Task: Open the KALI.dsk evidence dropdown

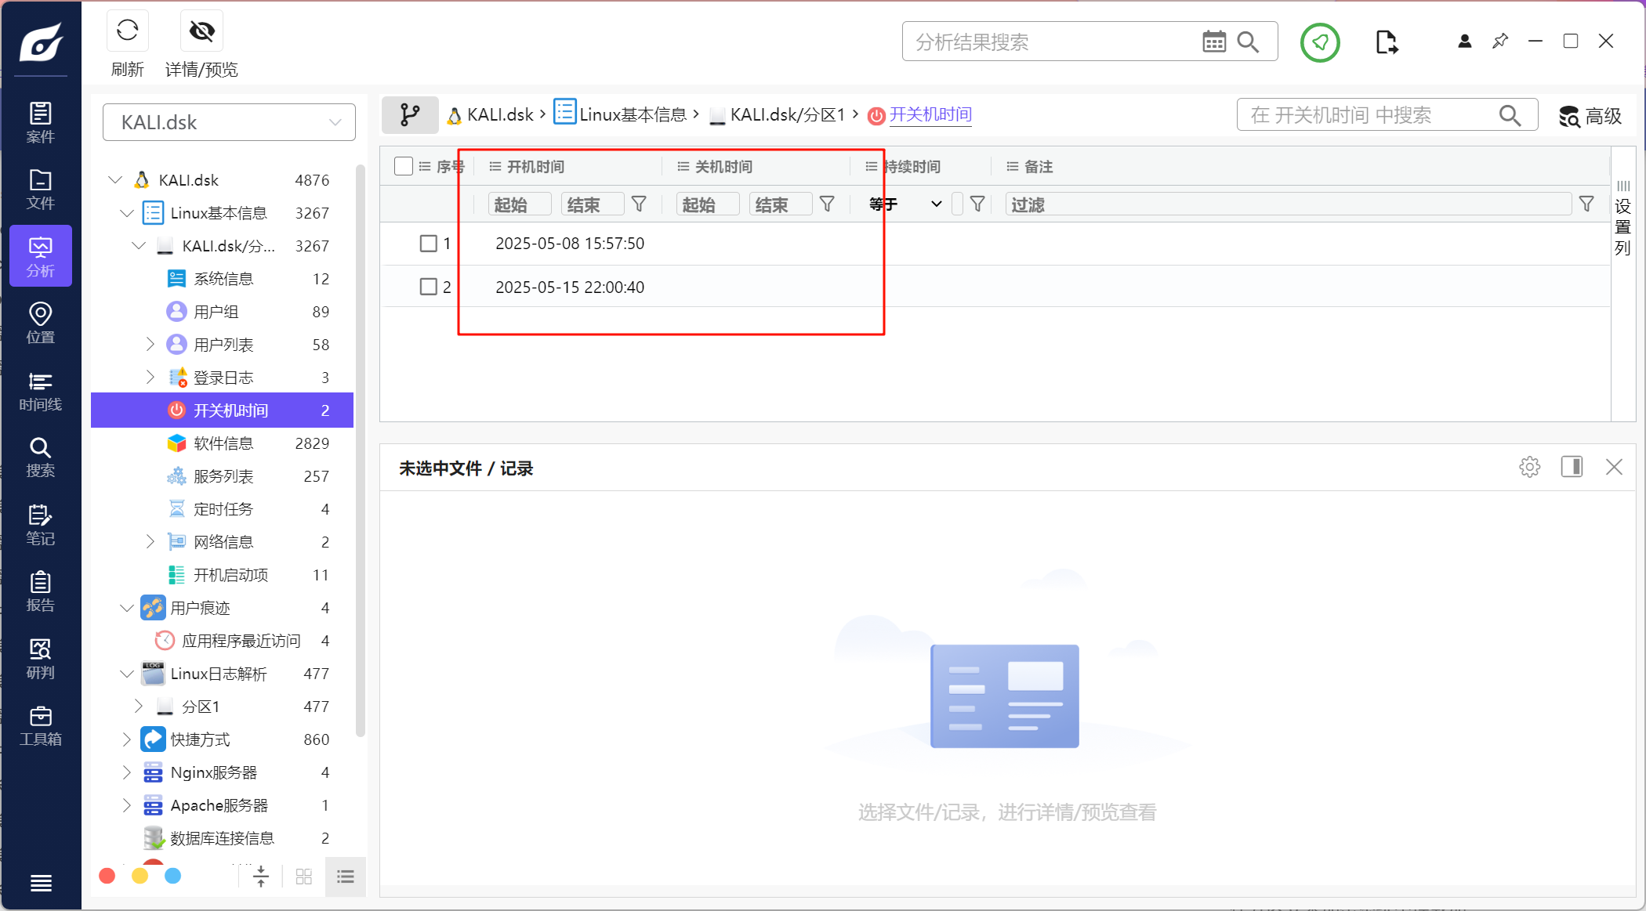Action: tap(229, 122)
